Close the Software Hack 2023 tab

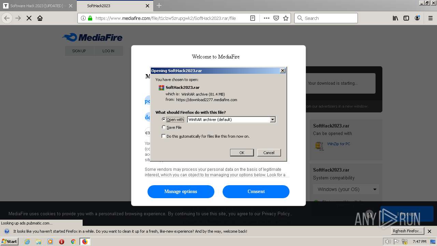71,6
